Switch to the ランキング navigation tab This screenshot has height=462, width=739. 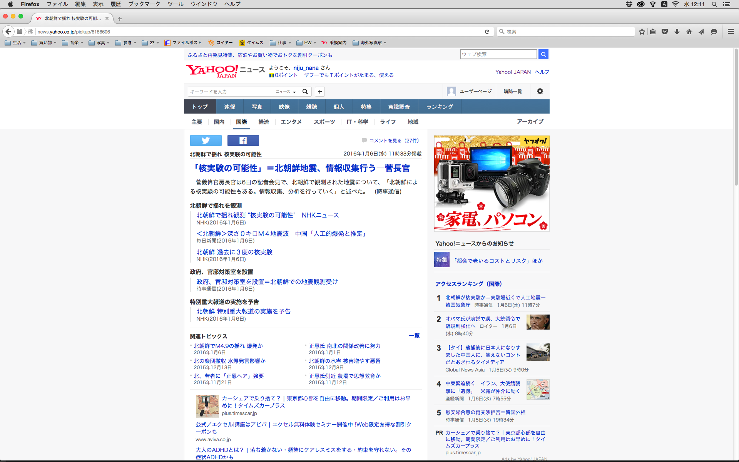point(440,107)
